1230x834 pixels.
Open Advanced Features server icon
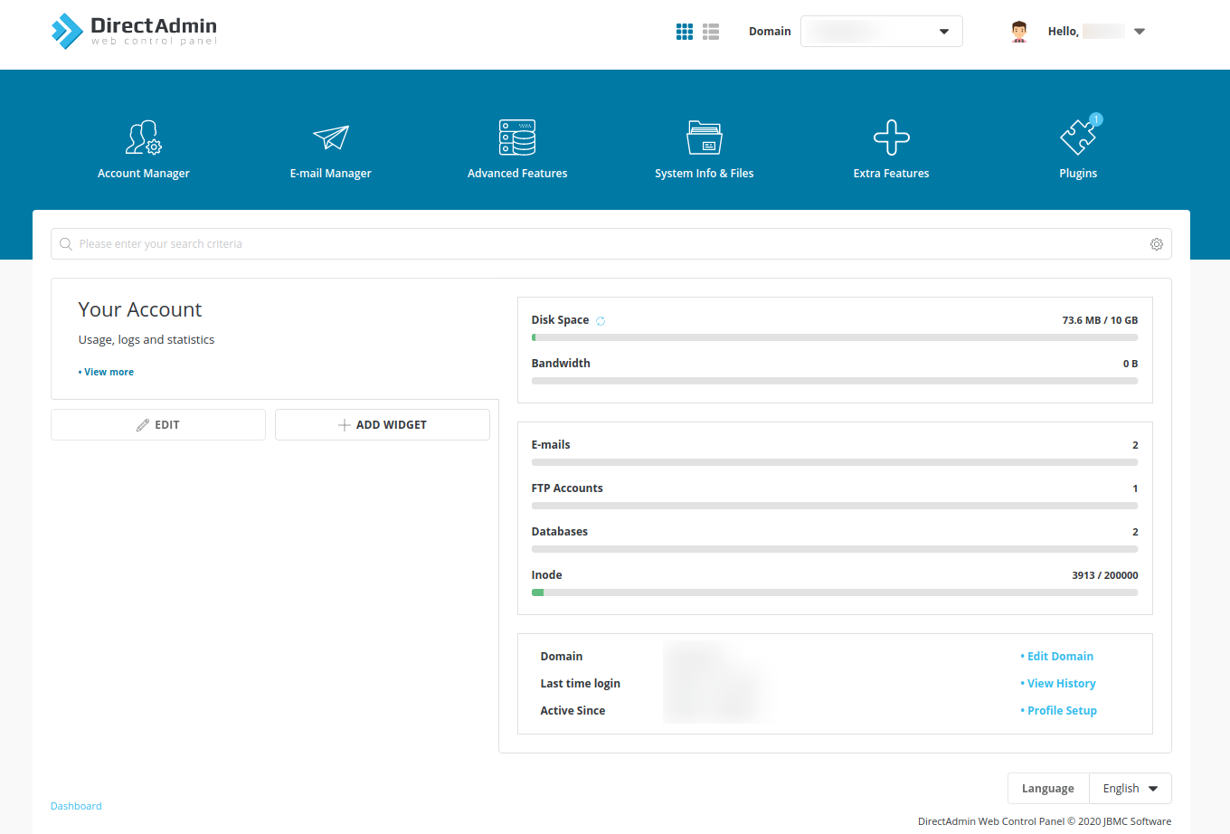point(517,137)
